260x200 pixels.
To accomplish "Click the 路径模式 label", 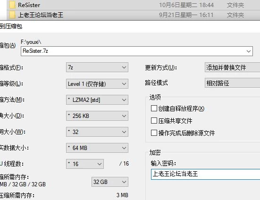I will click(156, 83).
